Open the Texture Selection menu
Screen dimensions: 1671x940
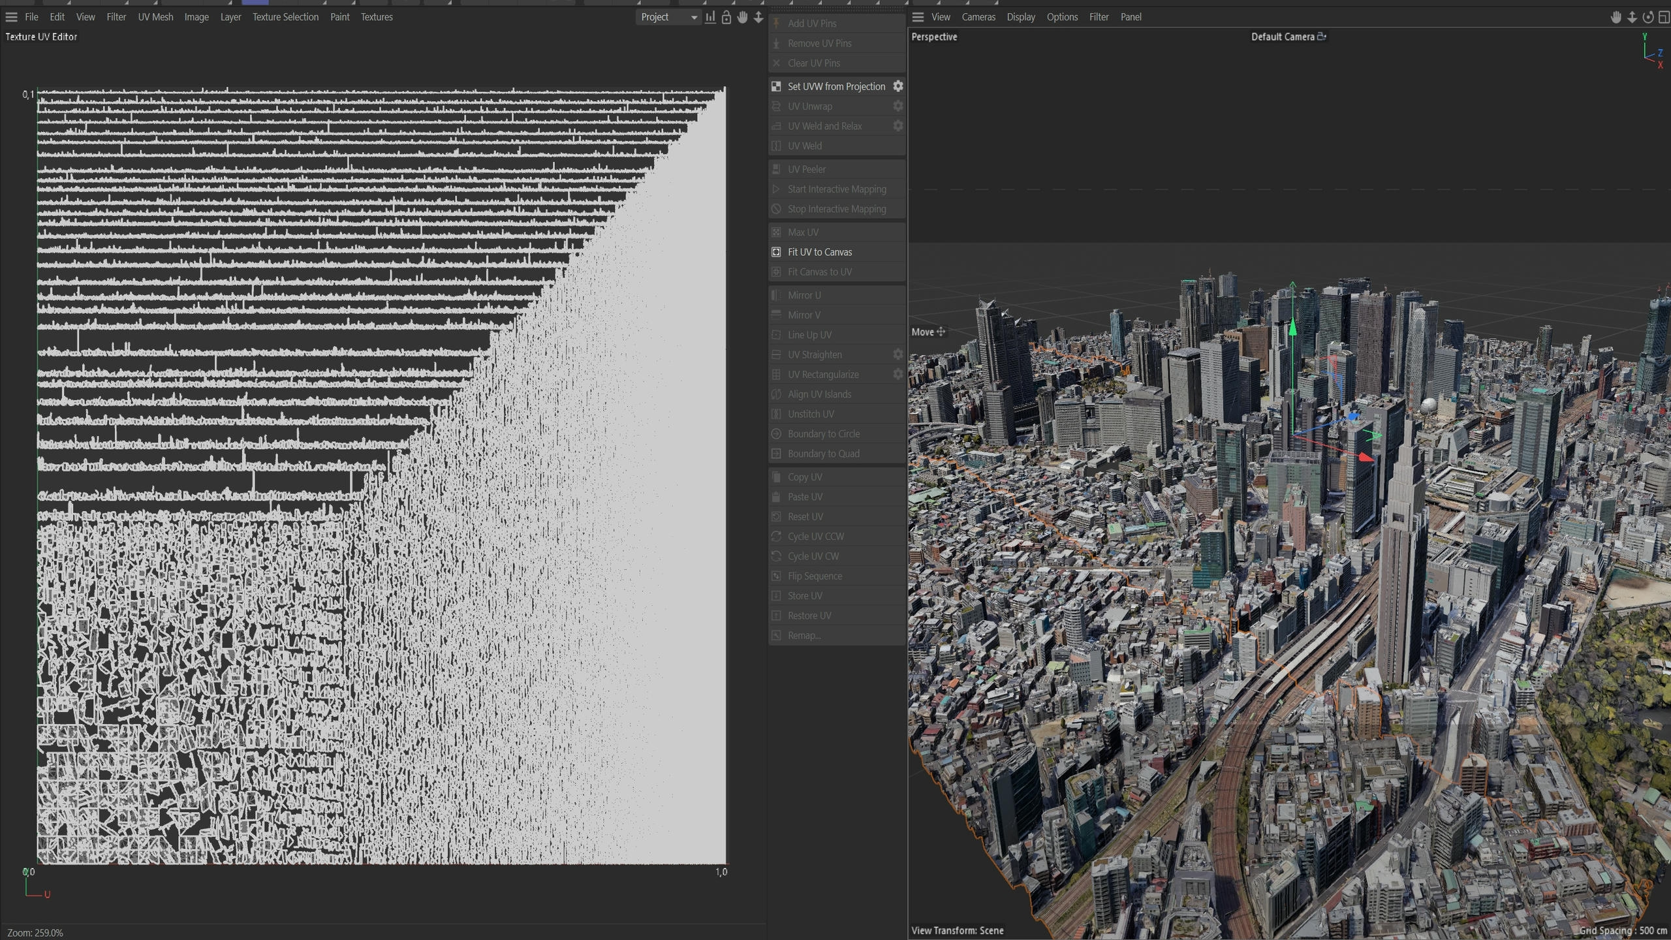[x=285, y=17]
